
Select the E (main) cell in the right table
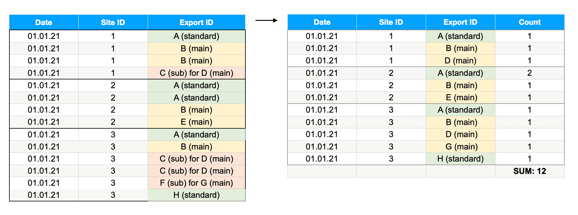pos(460,98)
